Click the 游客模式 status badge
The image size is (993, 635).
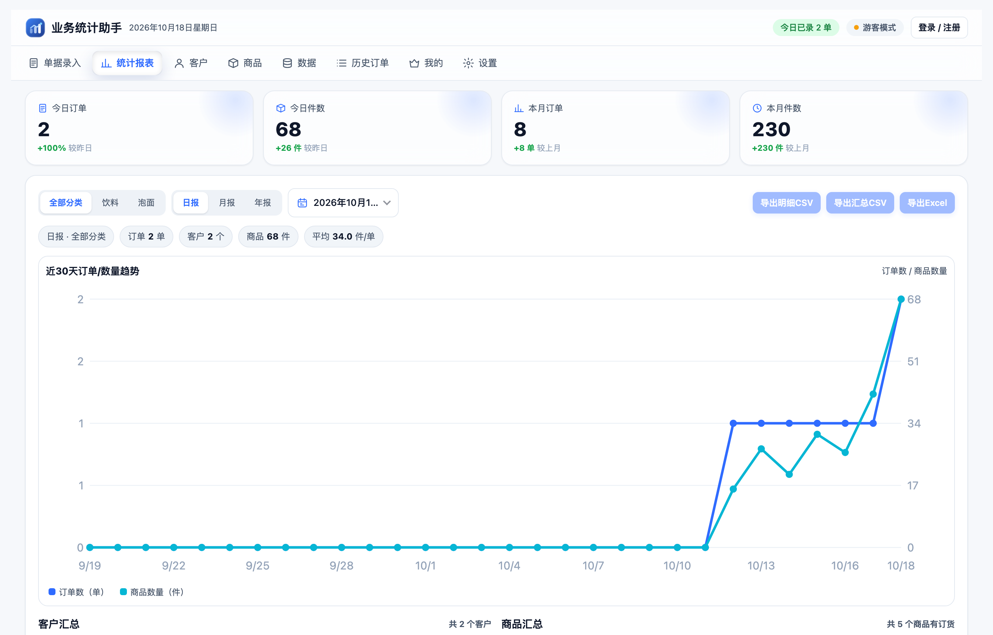[x=875, y=28]
